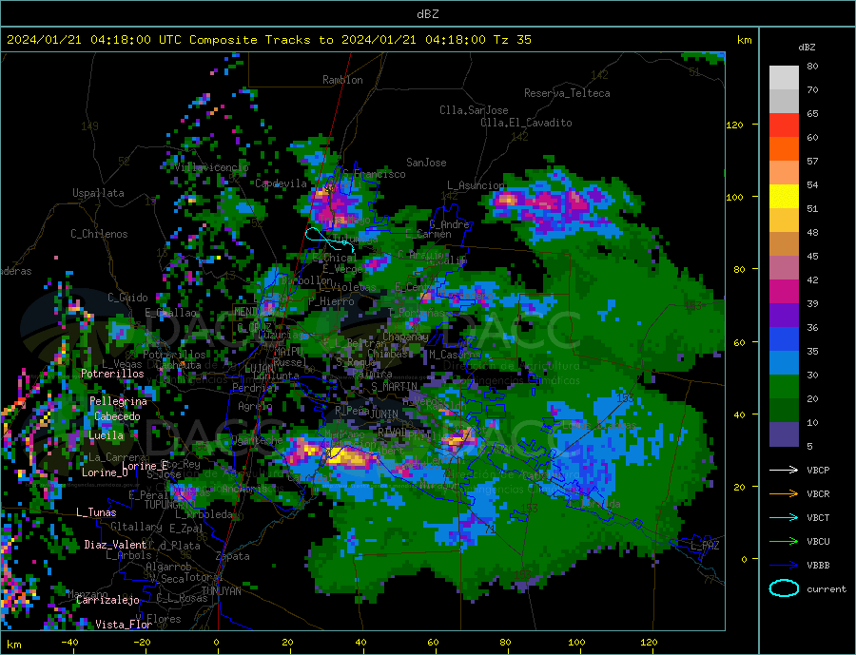
Task: Pick the light blue 30–35 dBZ swatch
Action: pos(784,363)
